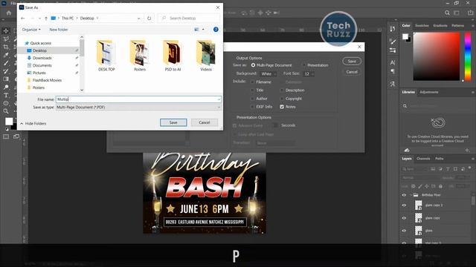Hide the Birthday Flyer group

click(404, 195)
